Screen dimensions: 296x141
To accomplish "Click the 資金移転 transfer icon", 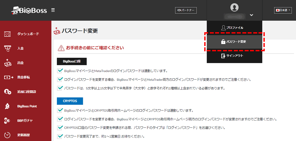I will 9,77.
